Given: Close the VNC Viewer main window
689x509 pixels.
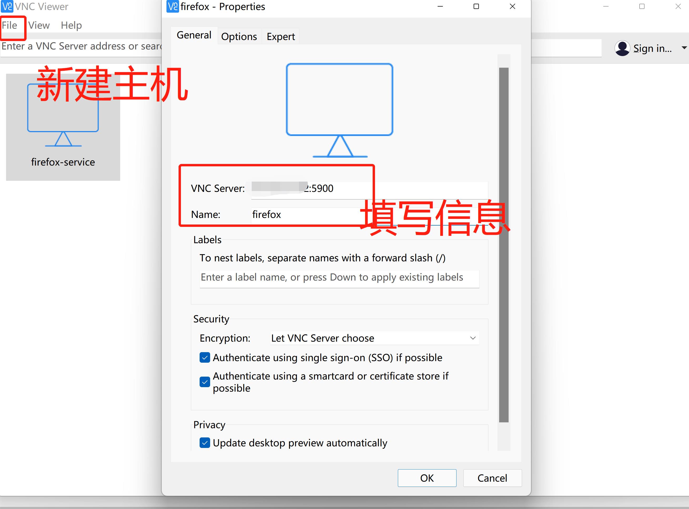Looking at the screenshot, I should [x=678, y=7].
